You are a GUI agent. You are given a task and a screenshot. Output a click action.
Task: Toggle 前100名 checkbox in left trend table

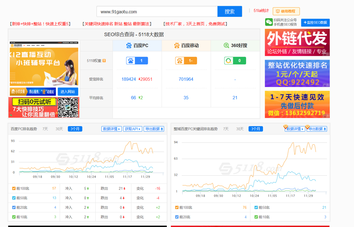pos(14,189)
